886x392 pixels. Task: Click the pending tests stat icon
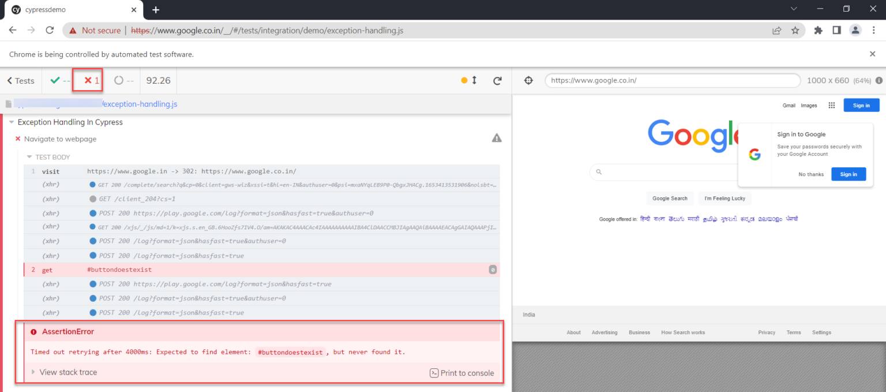tap(119, 81)
